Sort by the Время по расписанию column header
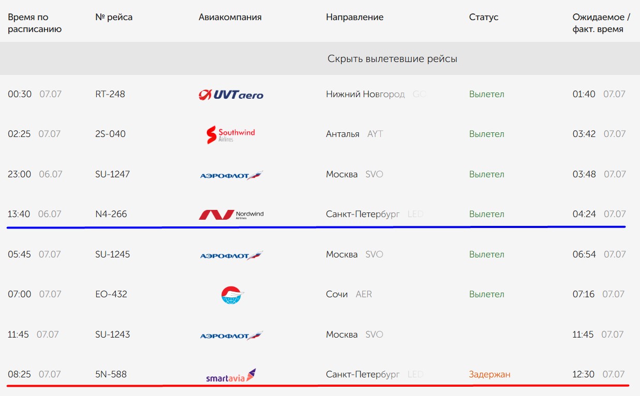This screenshot has height=396, width=640. click(35, 23)
